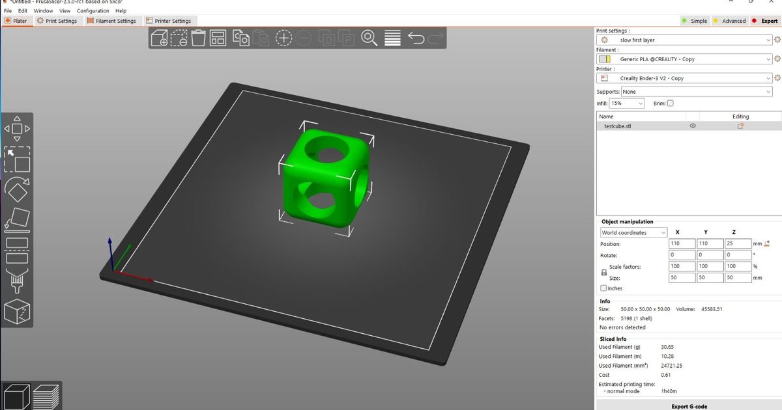
Task: Toggle visibility of testcube.stl with the eye icon
Action: pyautogui.click(x=693, y=126)
